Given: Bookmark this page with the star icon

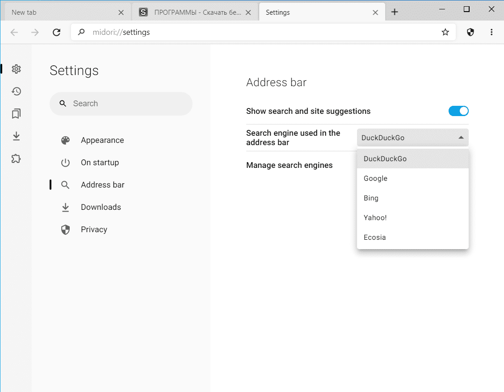Looking at the screenshot, I should pyautogui.click(x=445, y=32).
